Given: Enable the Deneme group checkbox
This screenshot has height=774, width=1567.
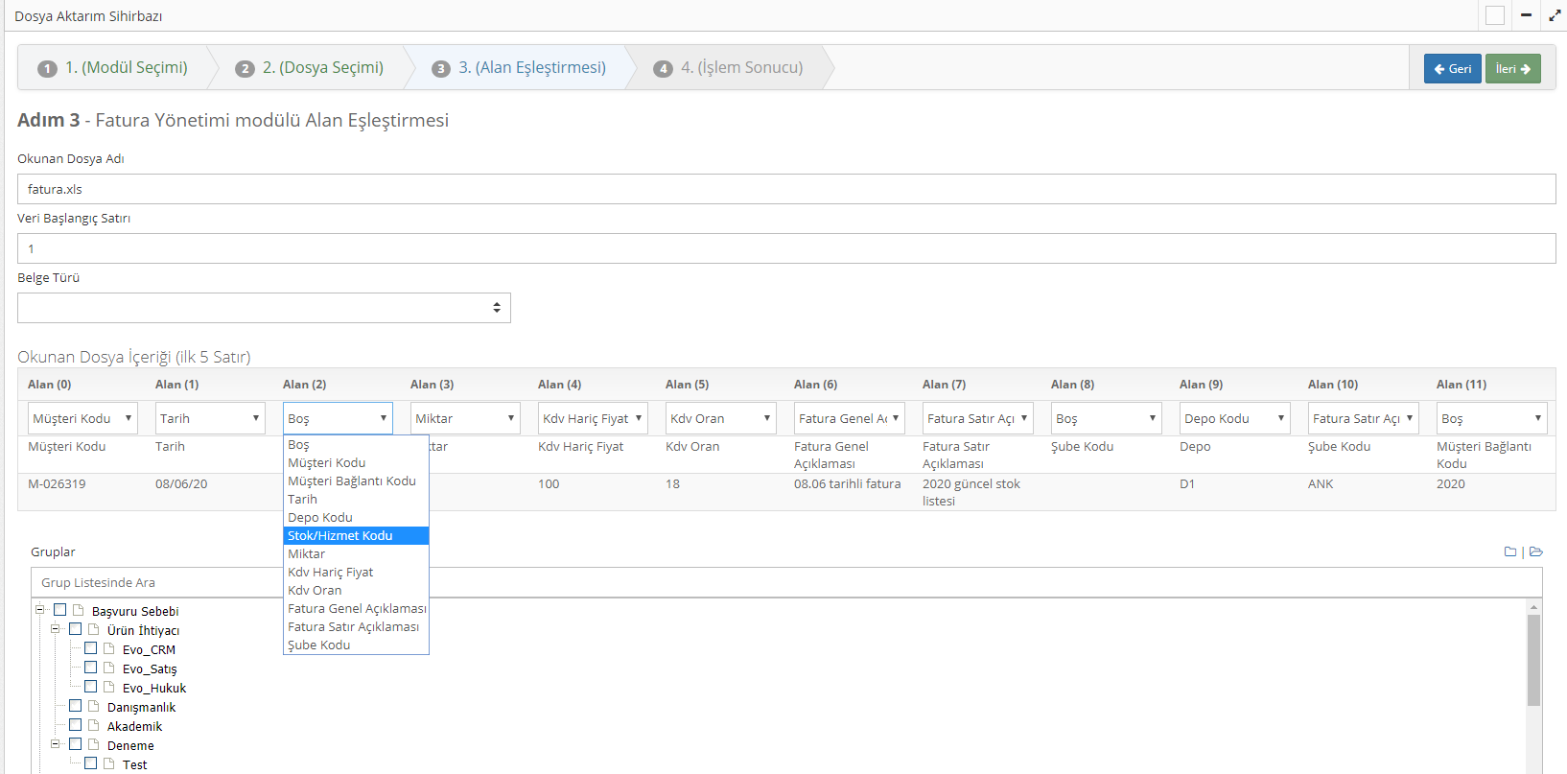Looking at the screenshot, I should point(75,744).
